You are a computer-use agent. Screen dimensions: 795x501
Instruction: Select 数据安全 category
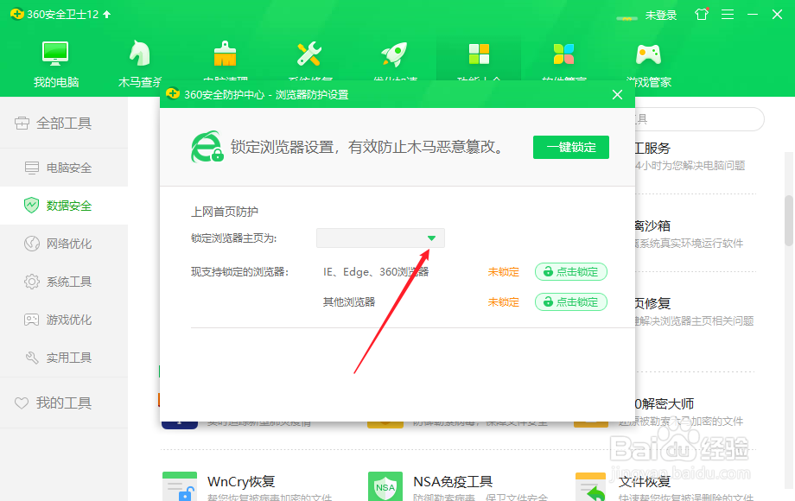(64, 206)
